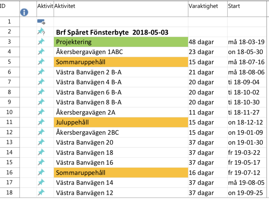Click the green Projektering task cell
Viewport: 269px width, 201px height.
(x=121, y=42)
